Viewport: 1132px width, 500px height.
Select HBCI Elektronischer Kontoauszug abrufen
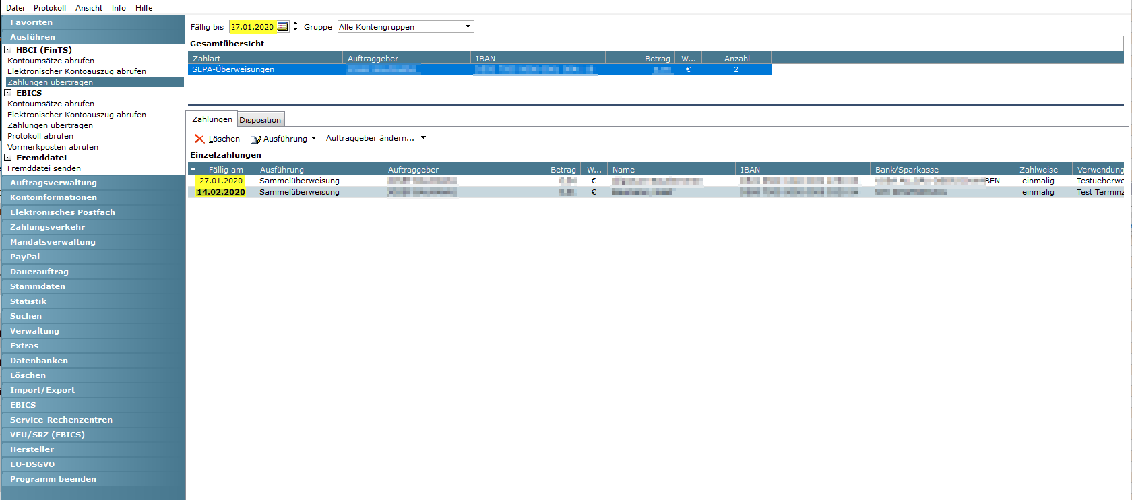77,71
